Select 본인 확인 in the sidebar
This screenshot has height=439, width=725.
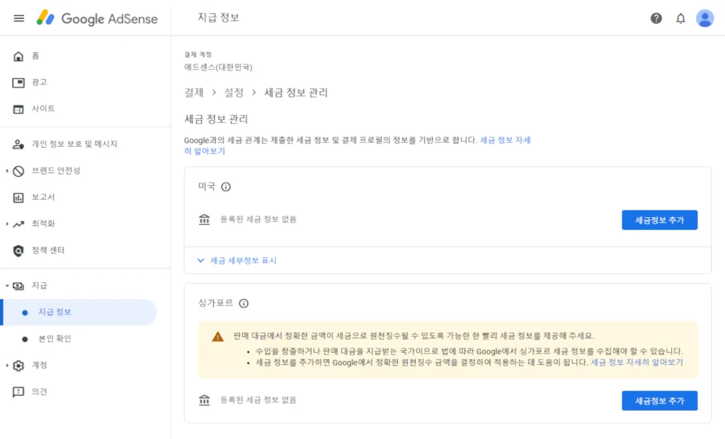[55, 339]
